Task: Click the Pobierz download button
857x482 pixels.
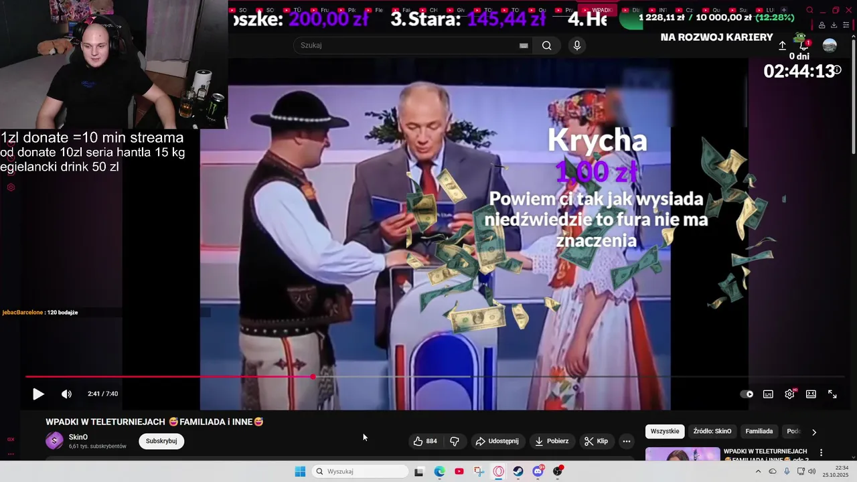Action: click(x=552, y=441)
